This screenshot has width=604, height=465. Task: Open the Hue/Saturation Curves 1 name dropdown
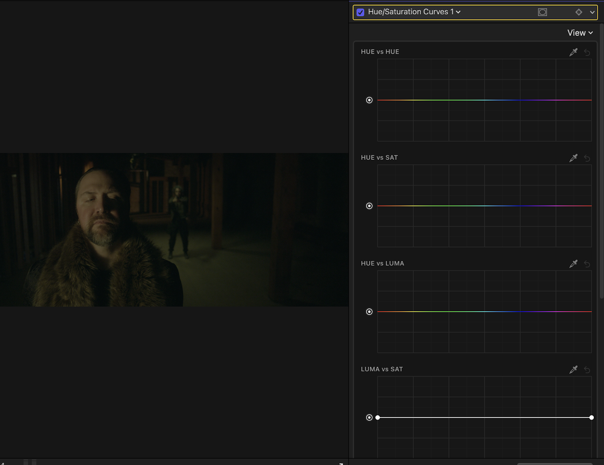tap(414, 12)
